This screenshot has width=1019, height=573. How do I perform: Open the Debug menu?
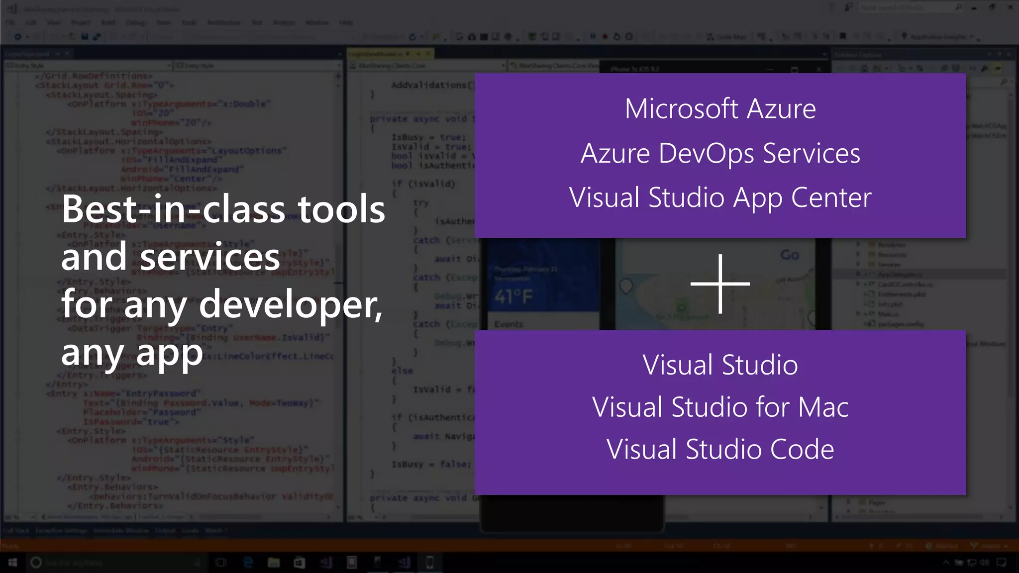coord(135,22)
